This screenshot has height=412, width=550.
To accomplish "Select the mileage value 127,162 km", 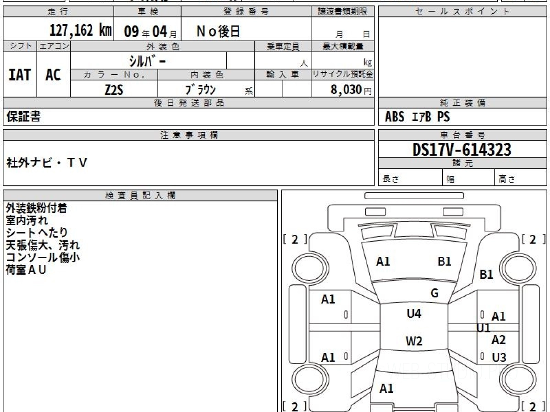I will coord(81,31).
